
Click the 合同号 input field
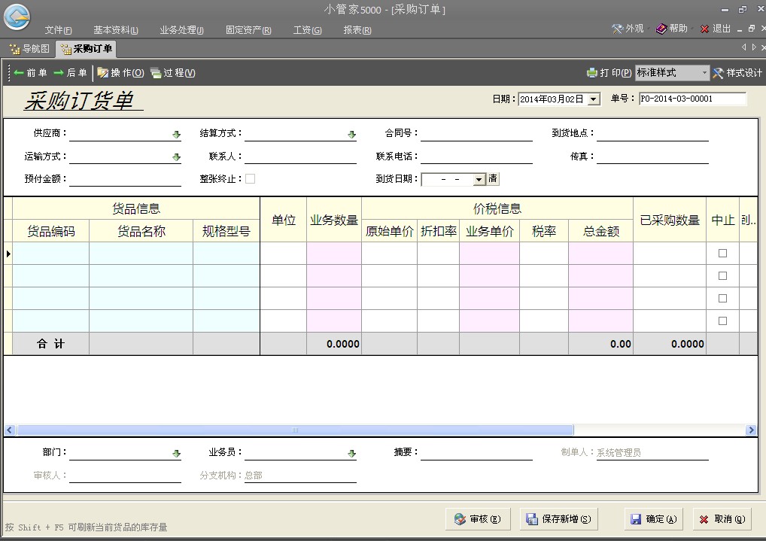pos(476,133)
